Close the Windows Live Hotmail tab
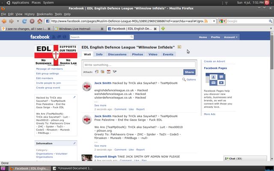274x171 pixels. click(x=101, y=29)
